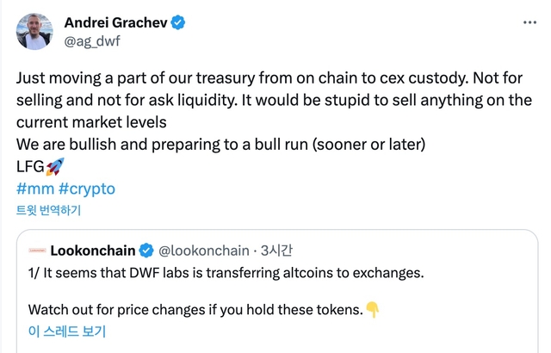Click the pointing down emoji

point(373,309)
